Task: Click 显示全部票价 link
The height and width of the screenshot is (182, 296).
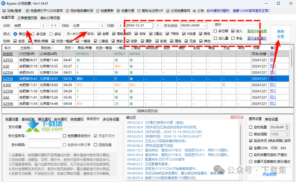Action: (257, 38)
